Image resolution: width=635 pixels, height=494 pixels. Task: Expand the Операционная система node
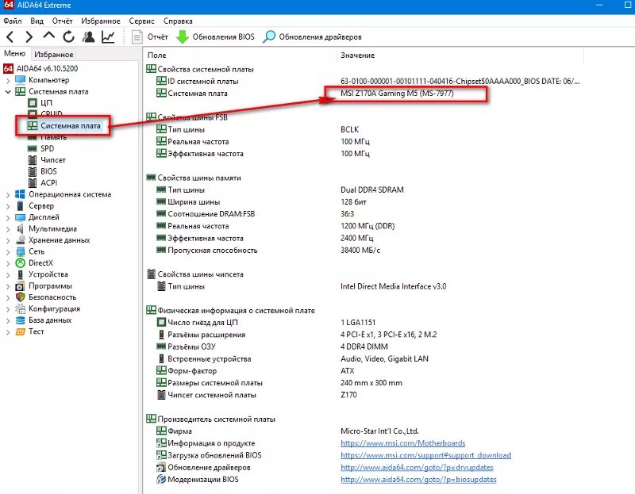coord(8,194)
